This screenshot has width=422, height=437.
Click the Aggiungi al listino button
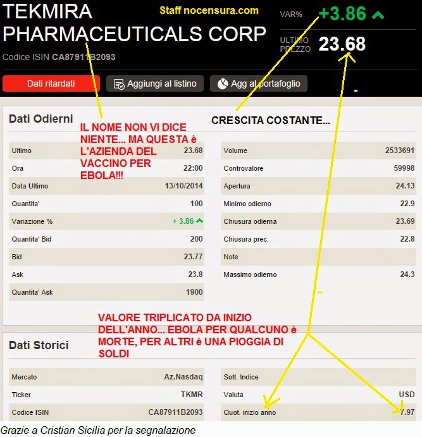[x=155, y=83]
